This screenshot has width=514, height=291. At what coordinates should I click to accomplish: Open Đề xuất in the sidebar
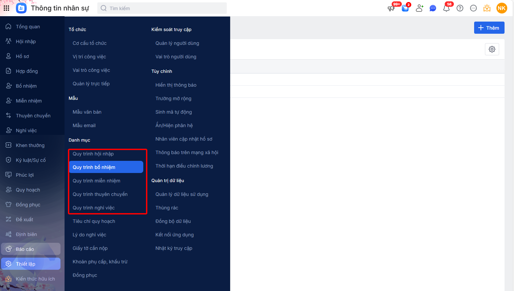[x=31, y=220]
